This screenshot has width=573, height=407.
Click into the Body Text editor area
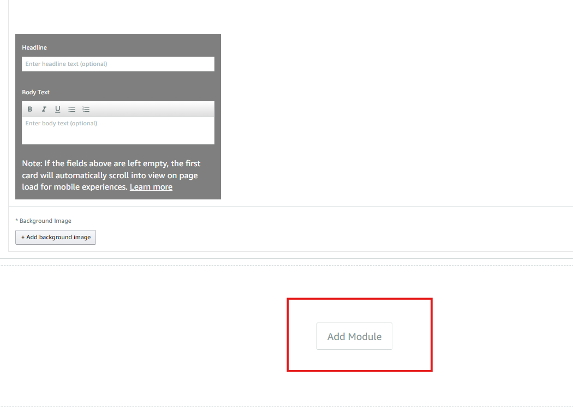tap(118, 131)
